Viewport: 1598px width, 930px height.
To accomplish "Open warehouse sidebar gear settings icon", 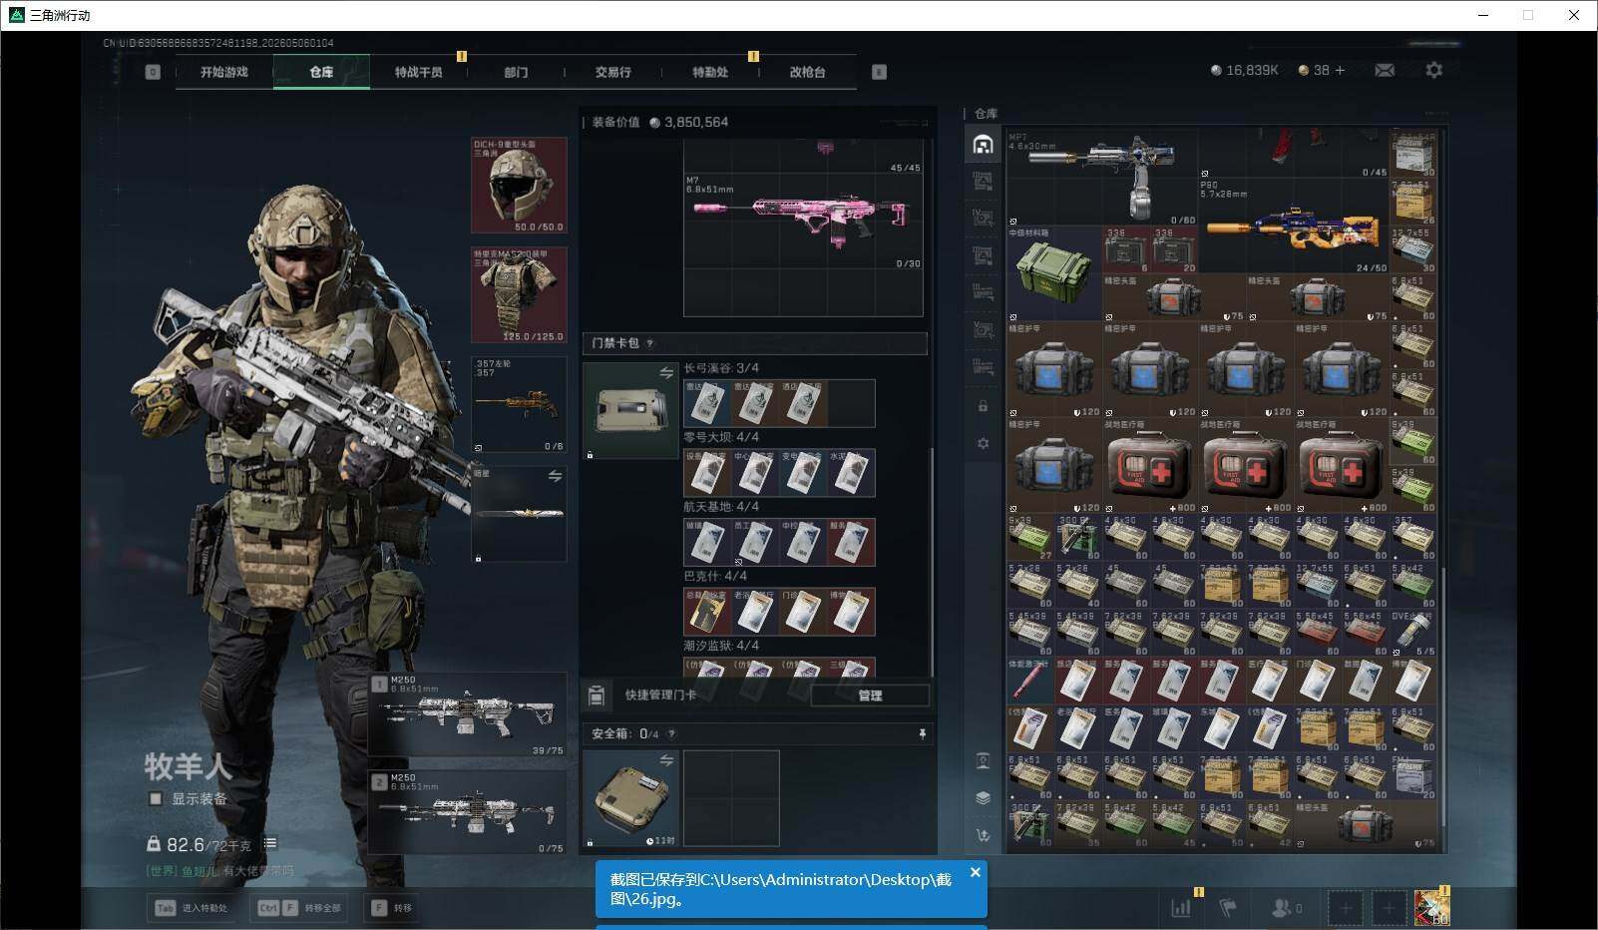I will click(983, 443).
